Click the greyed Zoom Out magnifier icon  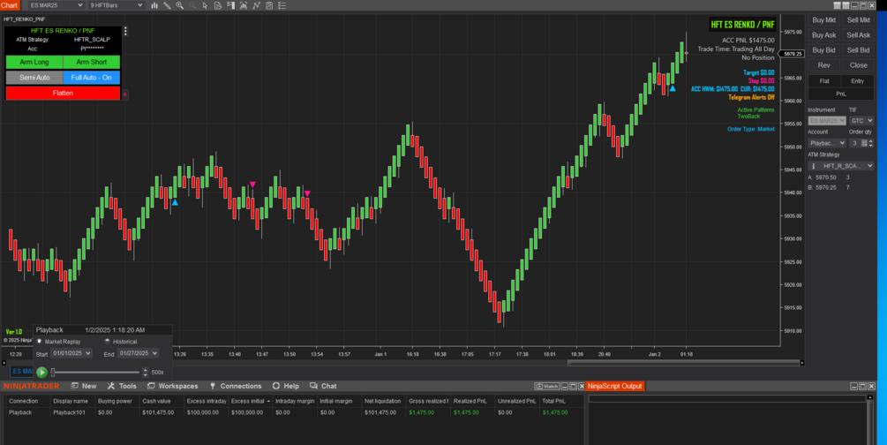192,5
